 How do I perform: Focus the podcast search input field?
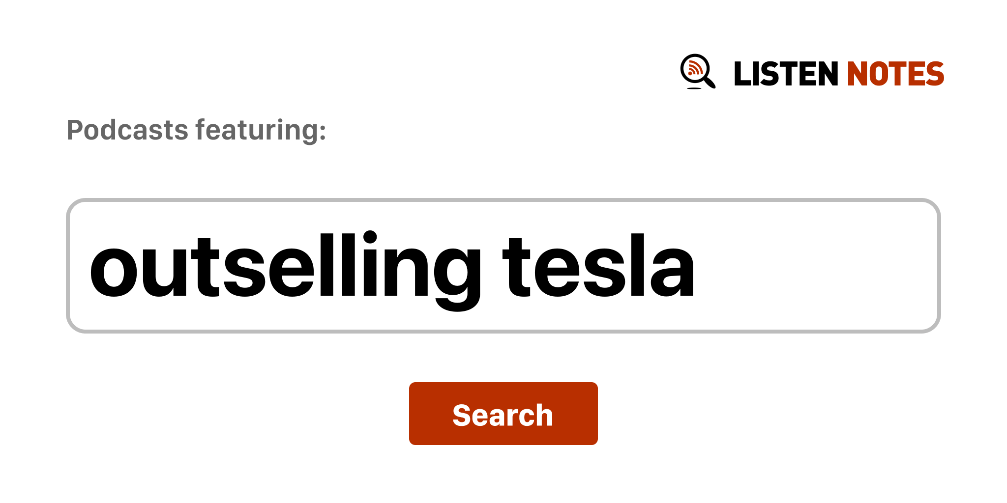click(x=503, y=266)
